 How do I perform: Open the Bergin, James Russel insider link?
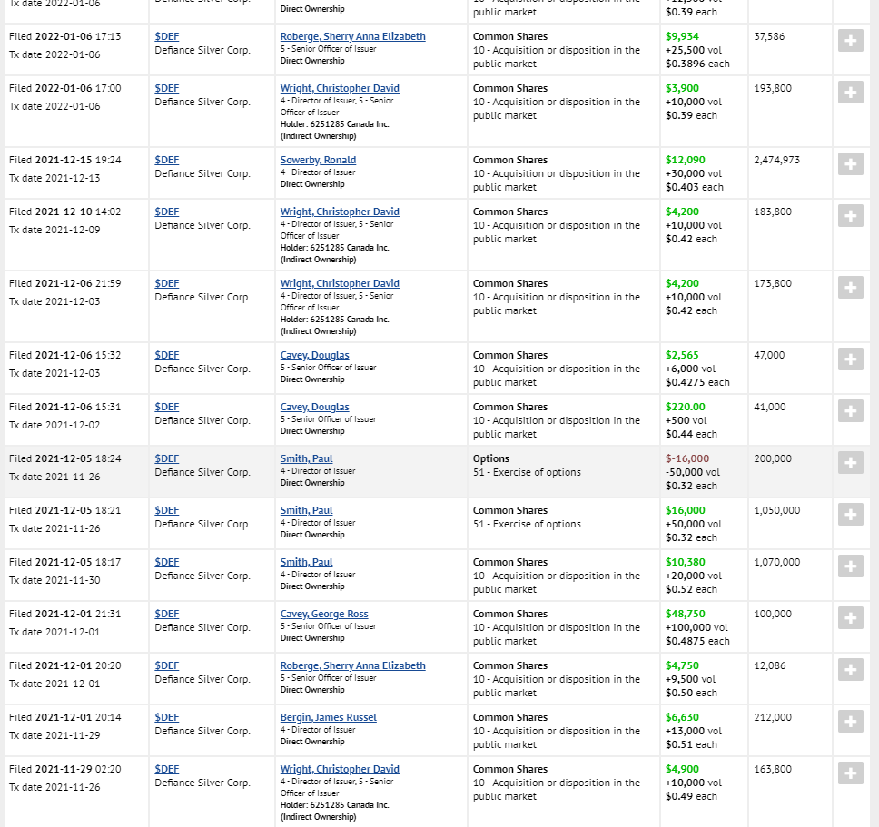[329, 717]
